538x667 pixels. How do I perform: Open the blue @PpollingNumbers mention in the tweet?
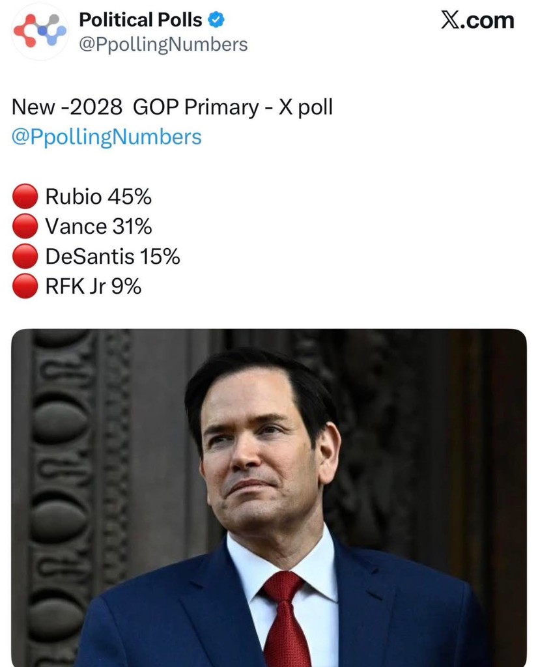pos(107,137)
